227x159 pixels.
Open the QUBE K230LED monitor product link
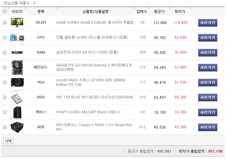pyautogui.click(x=95, y=23)
